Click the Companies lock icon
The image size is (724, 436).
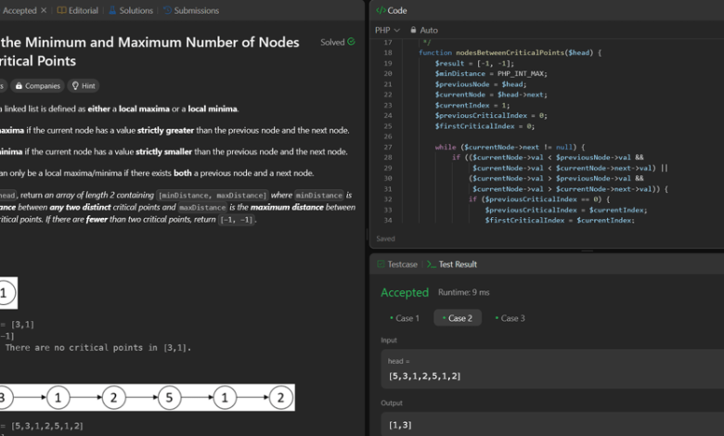point(19,86)
